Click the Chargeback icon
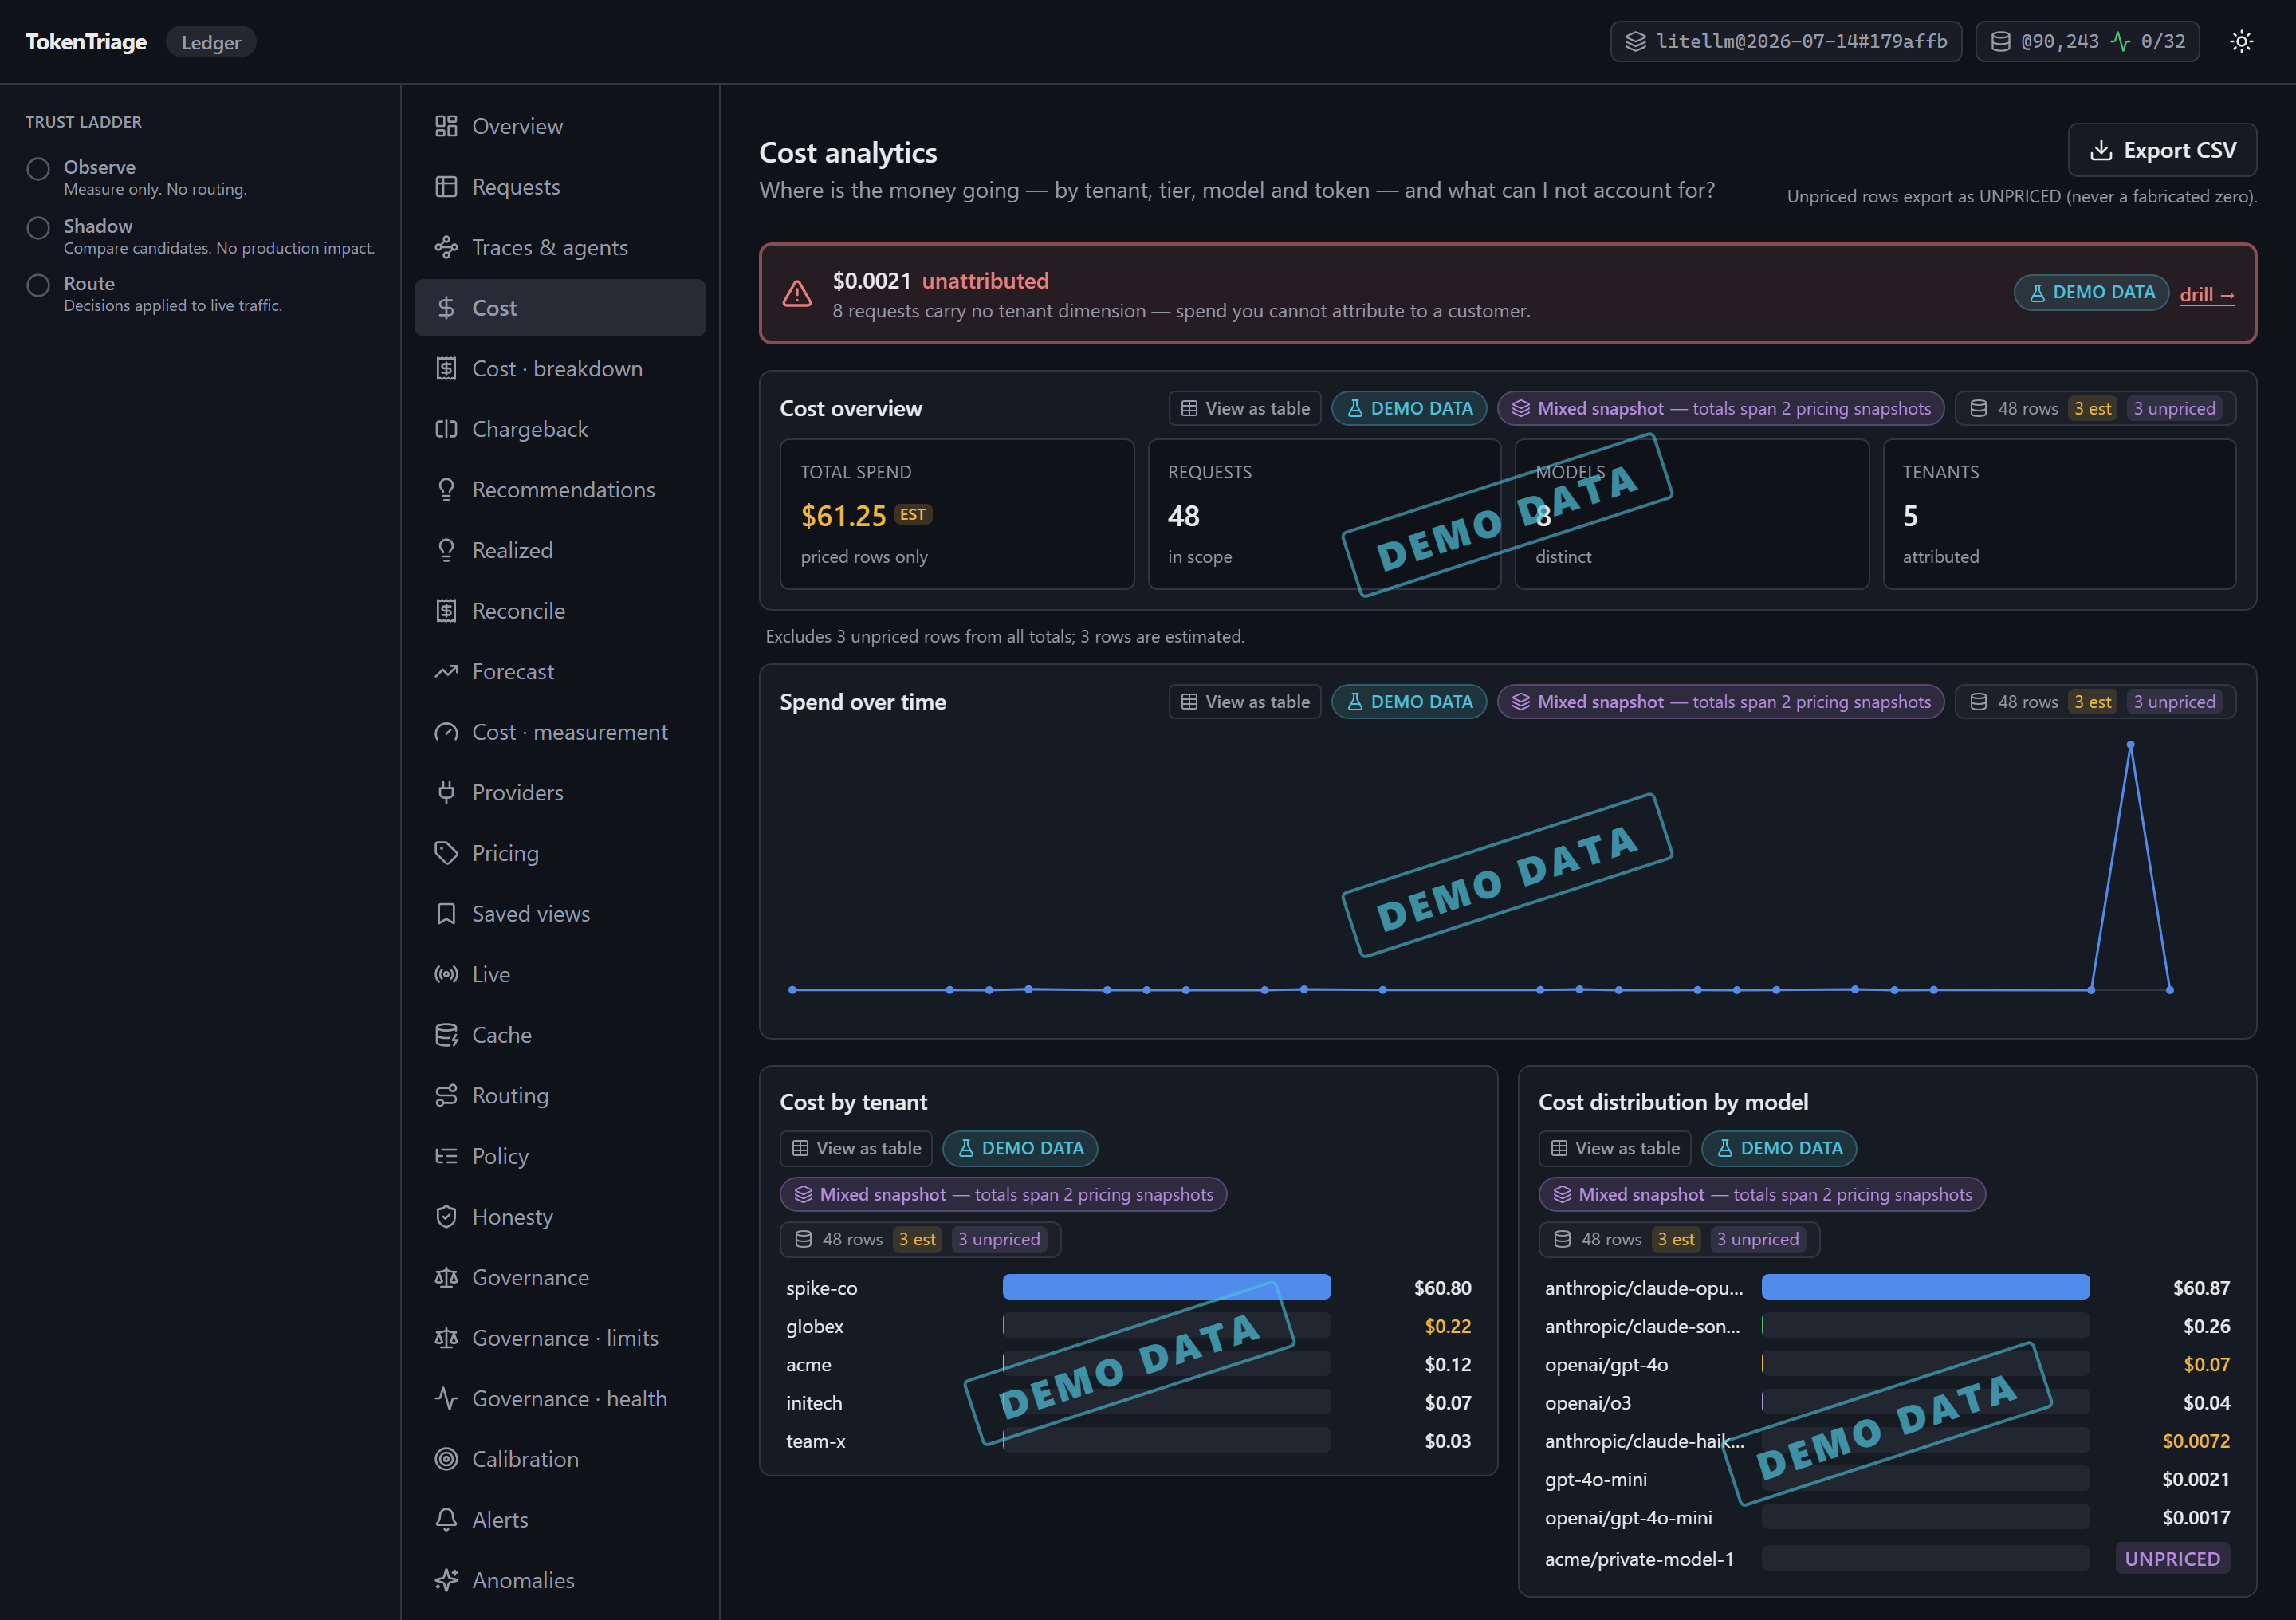This screenshot has width=2296, height=1620. click(446, 429)
